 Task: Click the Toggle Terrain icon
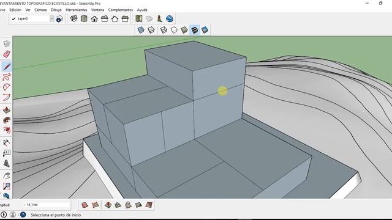(149, 19)
